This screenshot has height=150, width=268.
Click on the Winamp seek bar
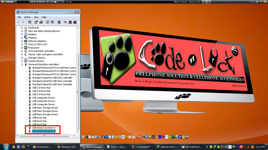pyautogui.click(x=231, y=2)
